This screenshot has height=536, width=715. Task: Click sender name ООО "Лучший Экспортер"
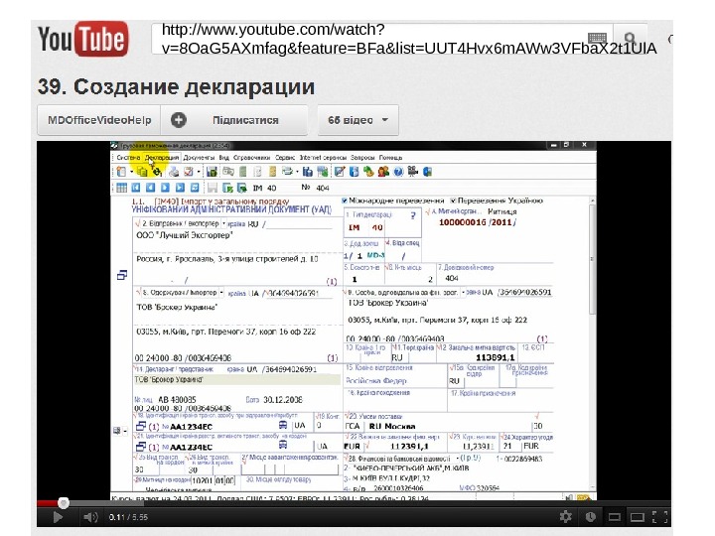(x=185, y=235)
